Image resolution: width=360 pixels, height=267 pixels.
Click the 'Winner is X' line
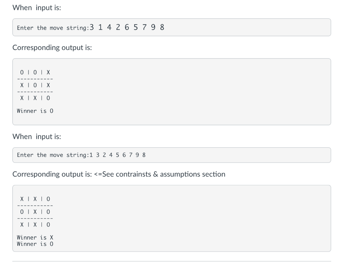[x=35, y=237]
